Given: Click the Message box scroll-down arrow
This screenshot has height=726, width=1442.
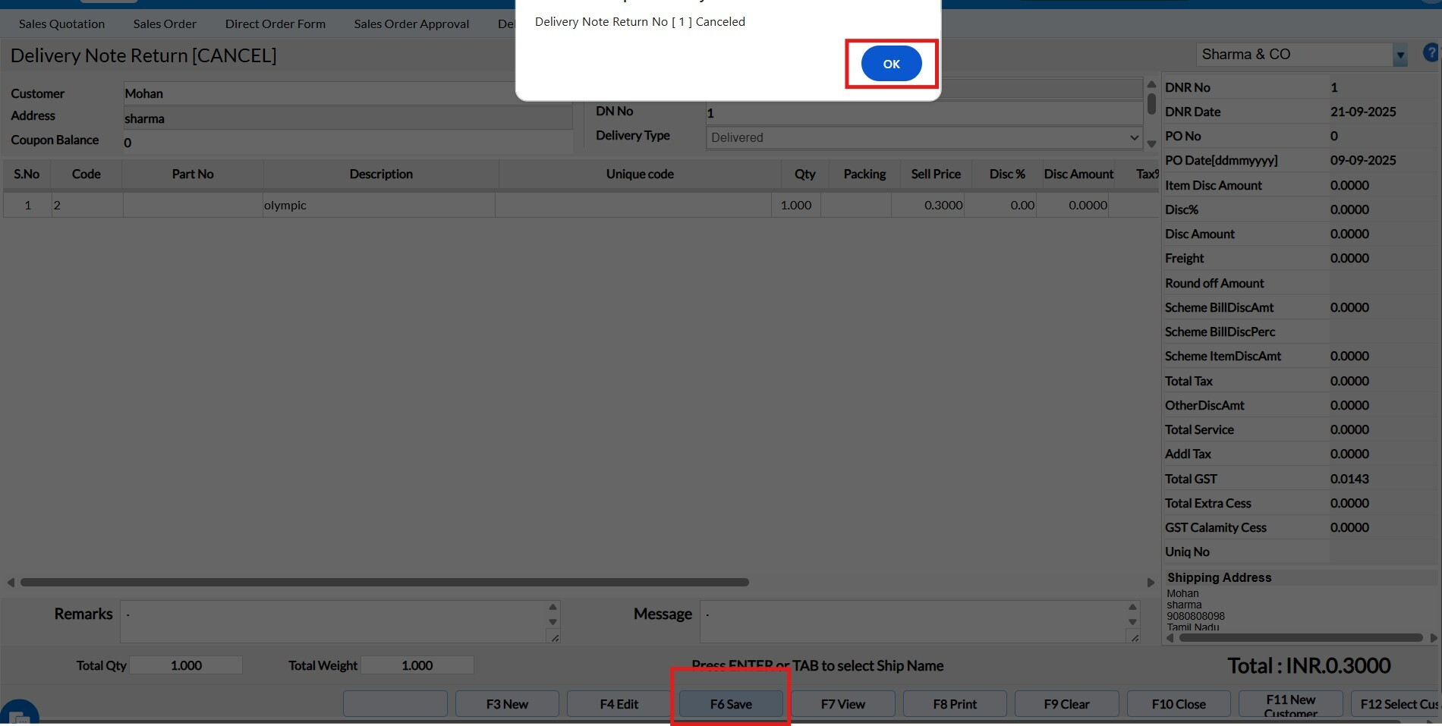Looking at the screenshot, I should pyautogui.click(x=1132, y=622).
